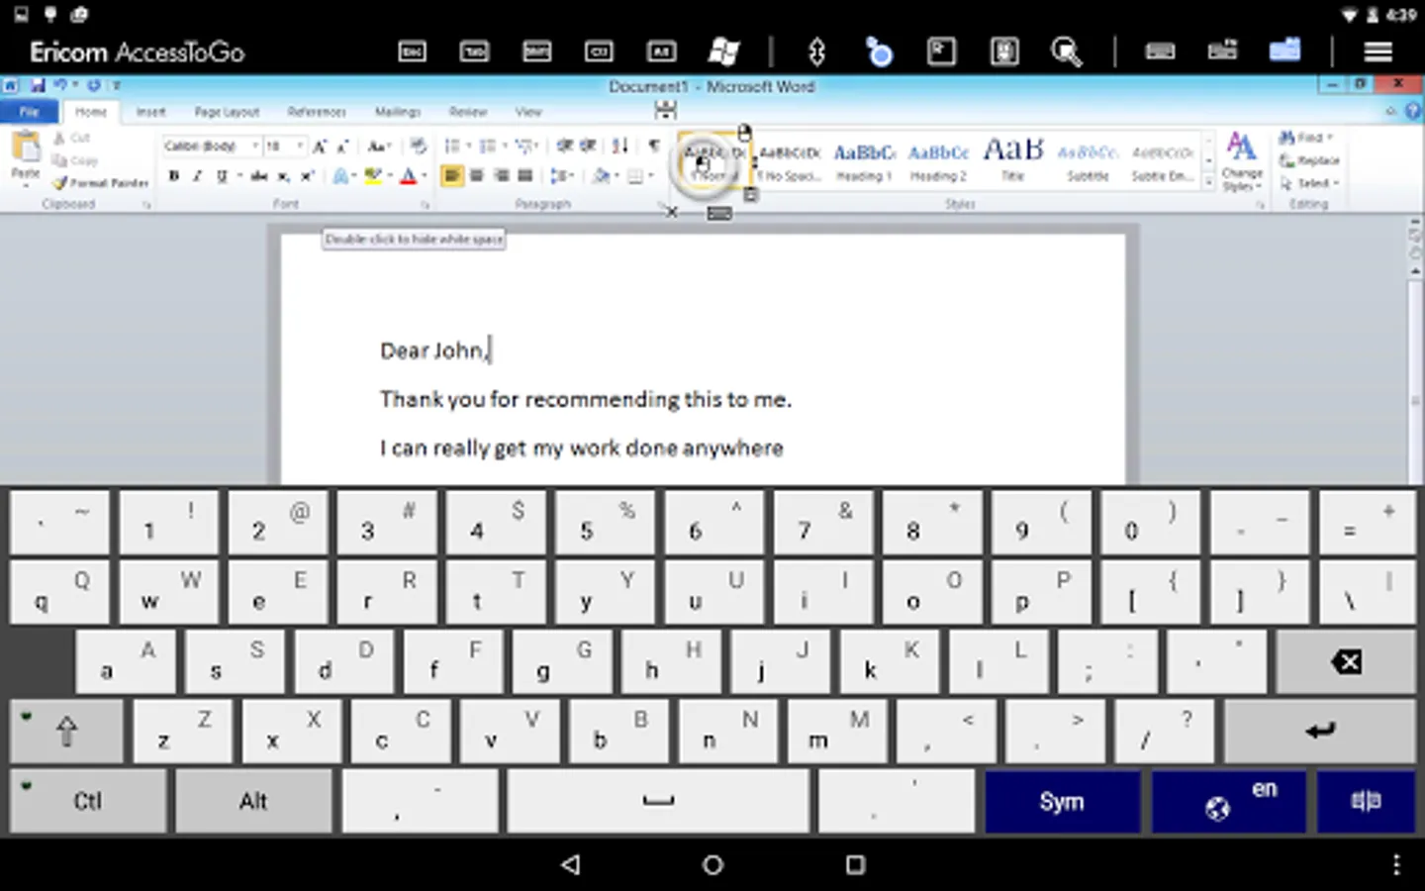
Task: Click Paste in the Clipboard group
Action: [25, 156]
